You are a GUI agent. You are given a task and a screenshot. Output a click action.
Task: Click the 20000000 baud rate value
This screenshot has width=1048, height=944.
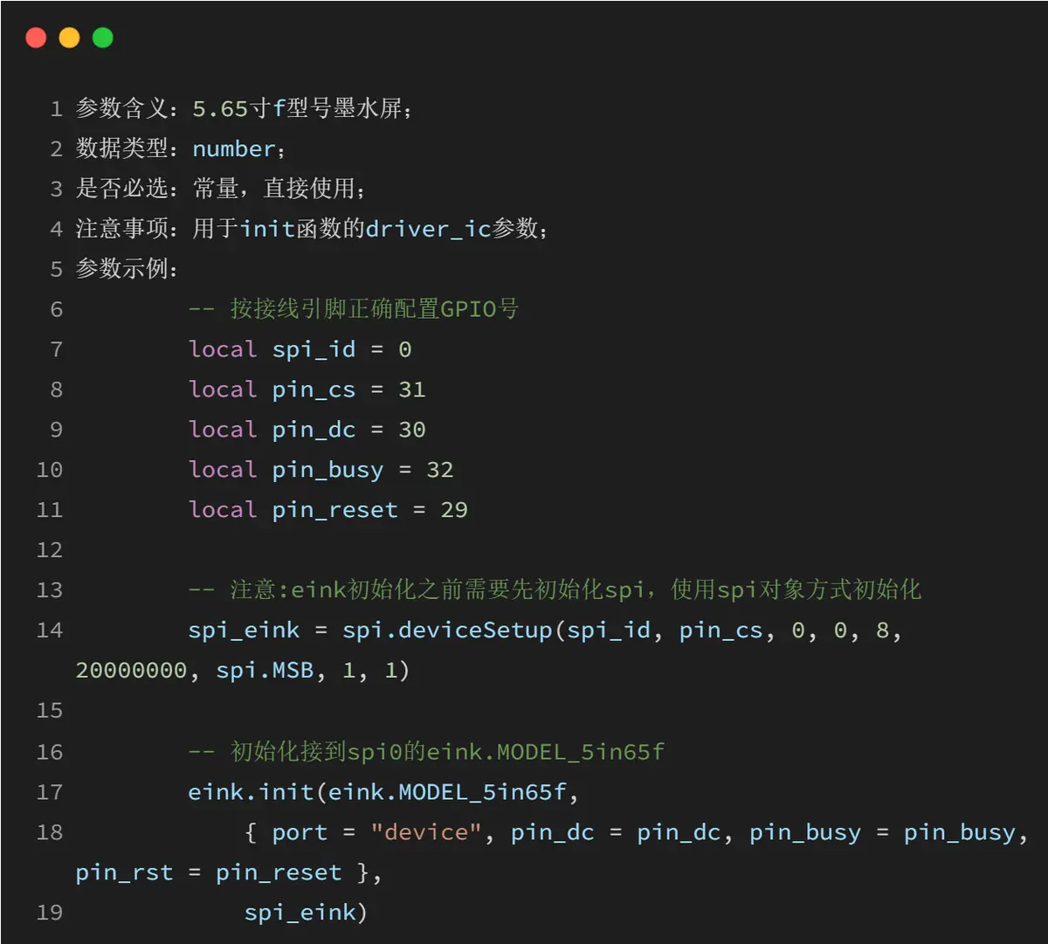tap(131, 671)
